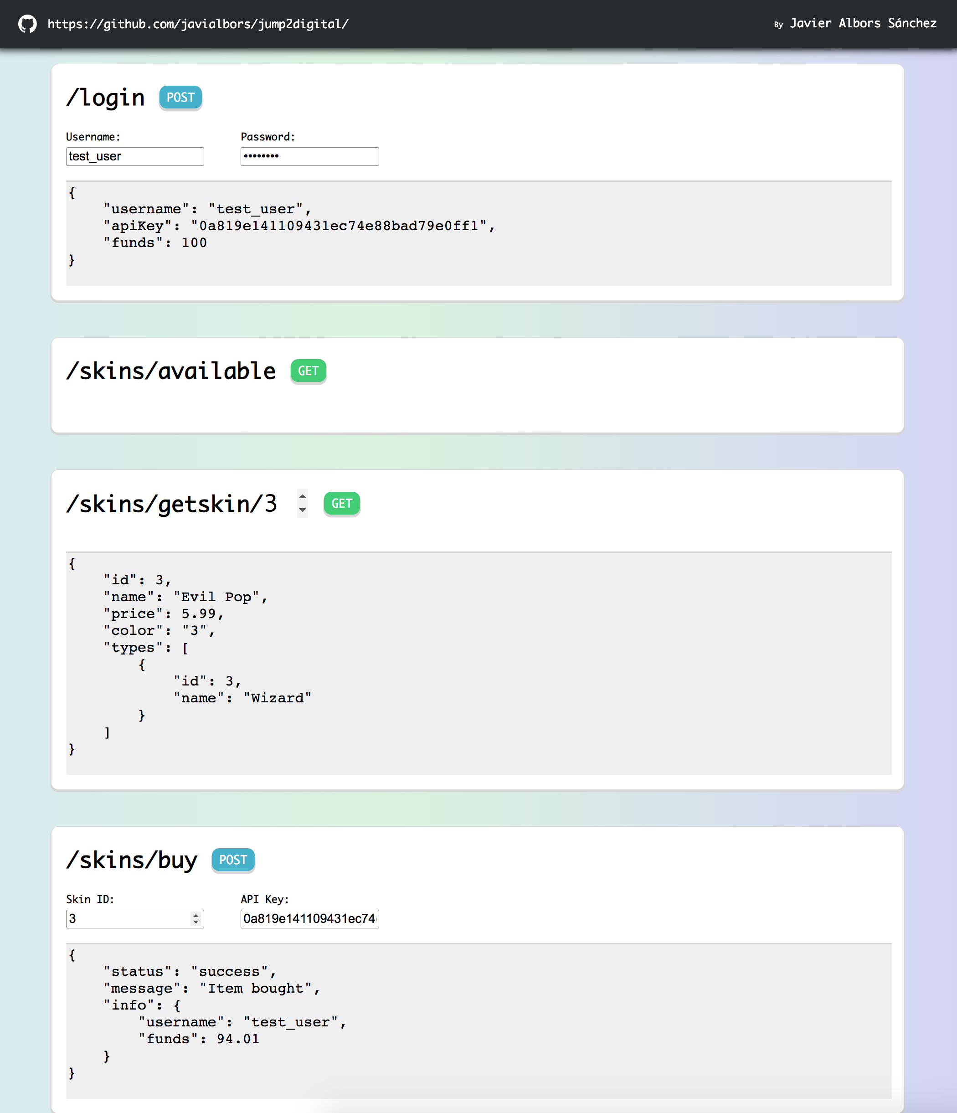Click the GitHub logo icon
This screenshot has width=957, height=1113.
point(27,24)
